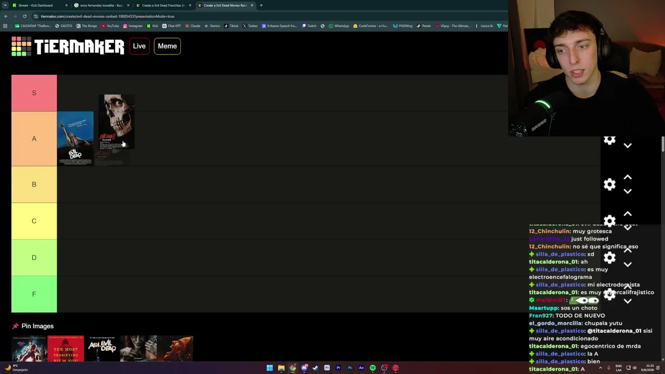Click the Meme button

click(167, 46)
